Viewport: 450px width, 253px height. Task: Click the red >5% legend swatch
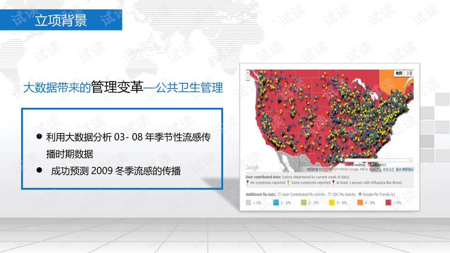(389, 202)
